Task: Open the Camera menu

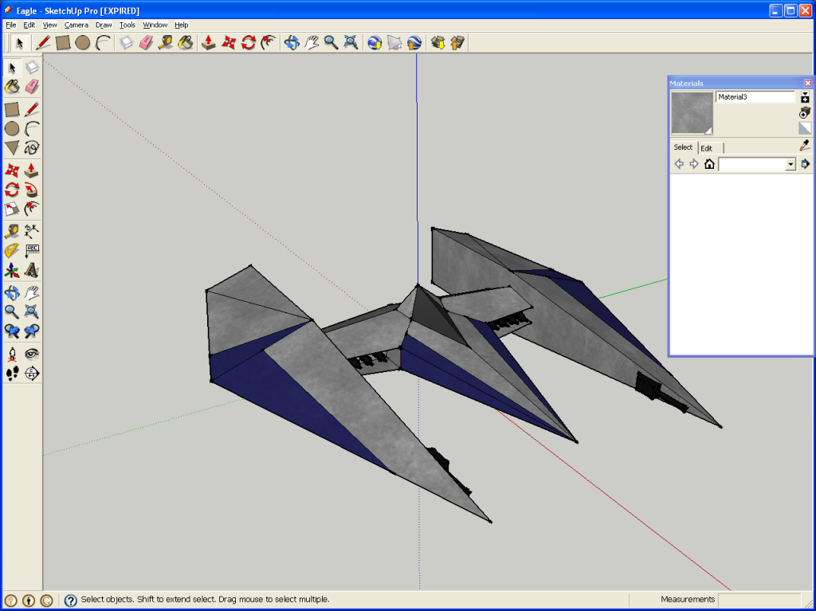Action: click(76, 25)
